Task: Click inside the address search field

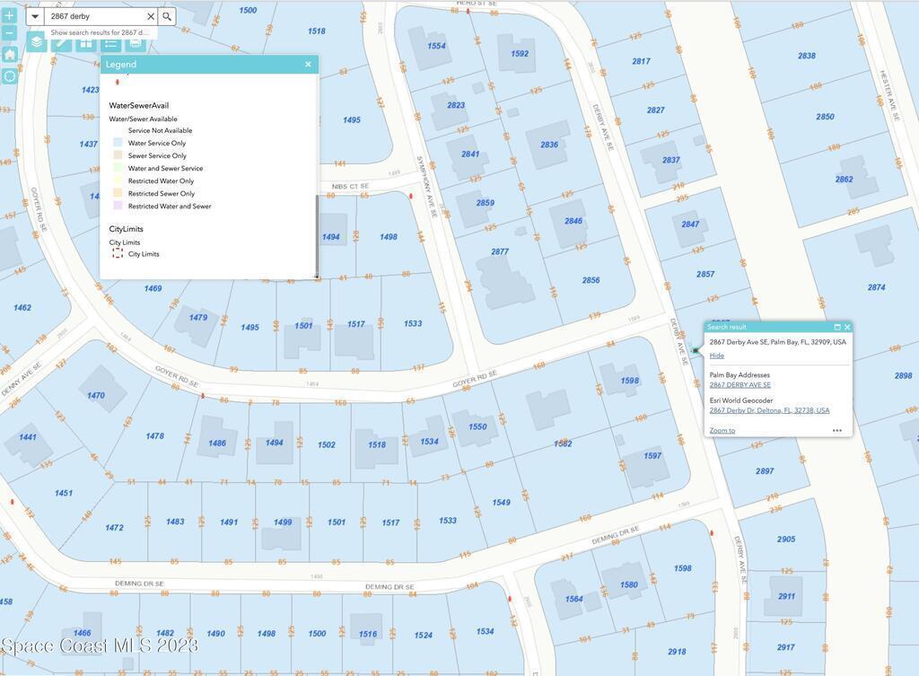Action: coord(94,16)
